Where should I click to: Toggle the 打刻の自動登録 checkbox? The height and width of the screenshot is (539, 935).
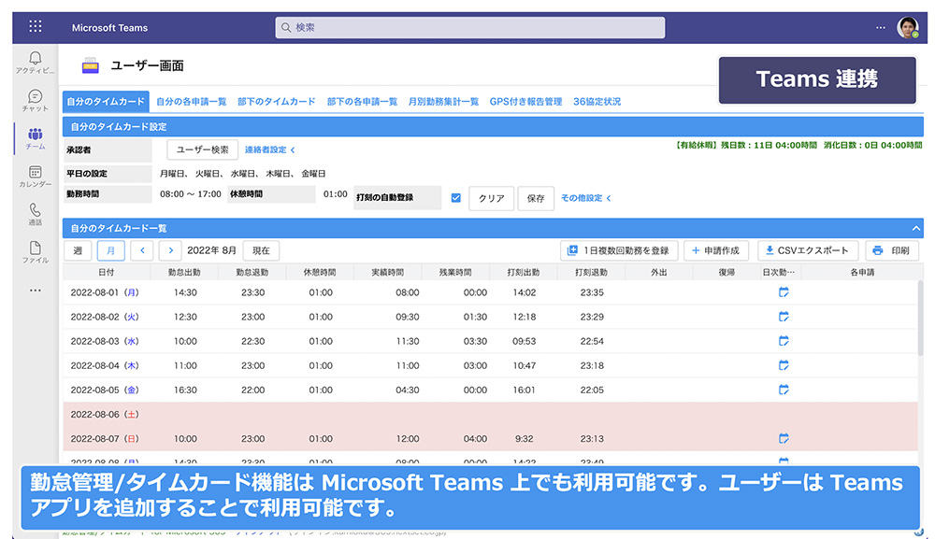coord(456,198)
